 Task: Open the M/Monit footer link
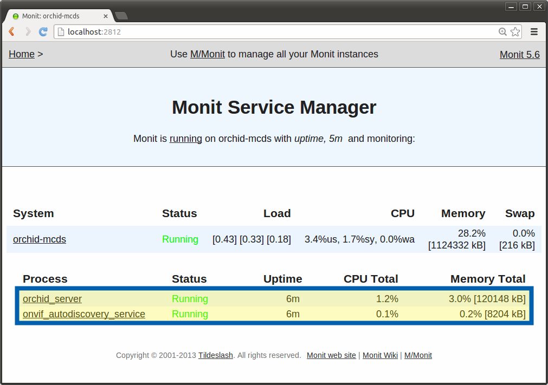[x=418, y=355]
